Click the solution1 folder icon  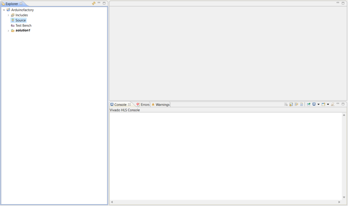tap(13, 31)
